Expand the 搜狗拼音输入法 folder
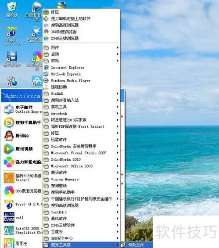This screenshot has height=248, width=219. (x=81, y=100)
